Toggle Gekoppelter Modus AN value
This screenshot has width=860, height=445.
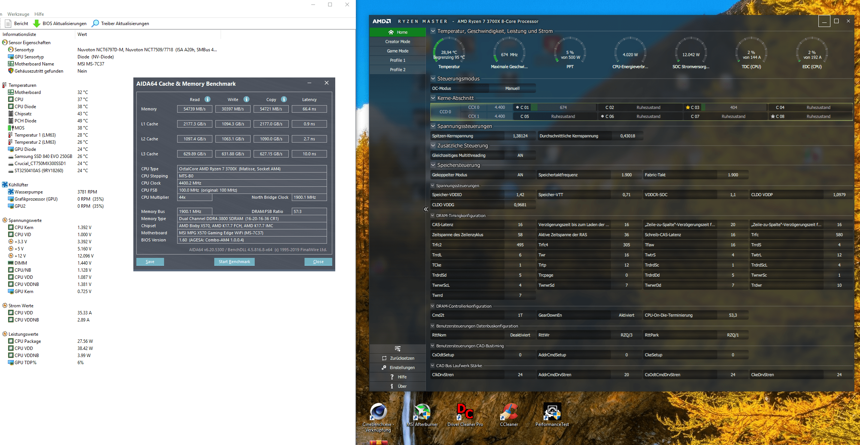[x=520, y=175]
